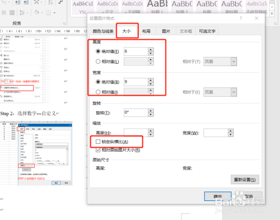280x220 pixels.
Task: Increase the 宽度 absolute value stepper up
Action: [x=151, y=80]
